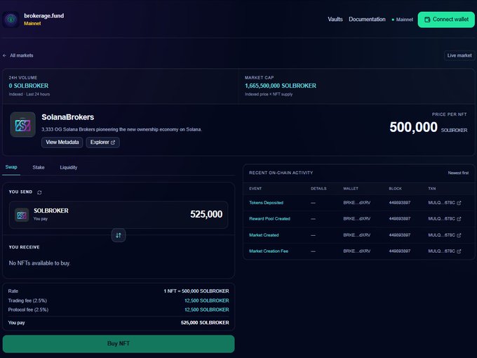Click the Reward Pool Created event
This screenshot has width=477, height=358.
tap(269, 219)
